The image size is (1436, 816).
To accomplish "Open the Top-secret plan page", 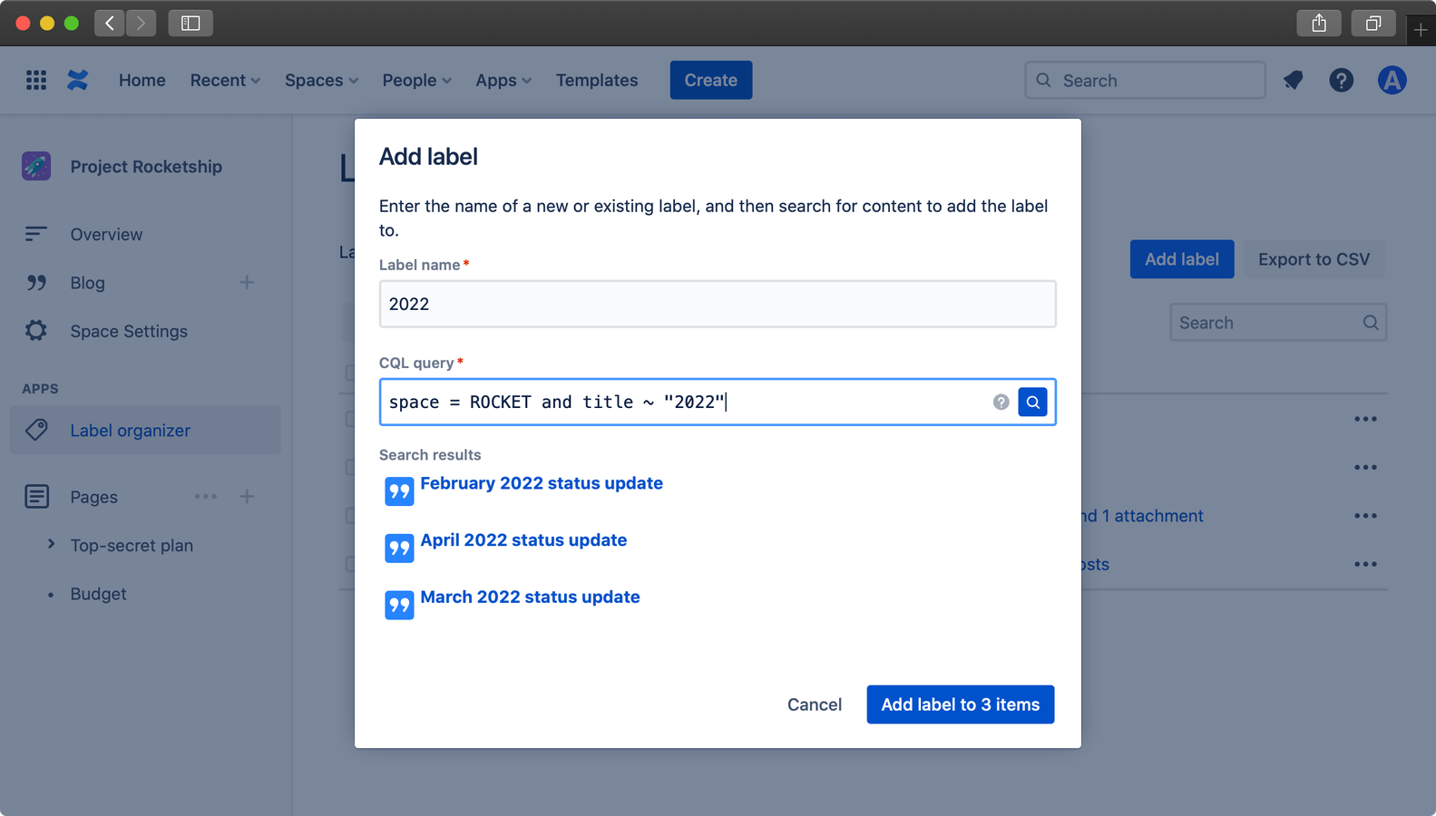I will tap(132, 545).
